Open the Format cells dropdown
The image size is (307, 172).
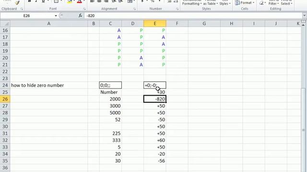tap(245, 3)
